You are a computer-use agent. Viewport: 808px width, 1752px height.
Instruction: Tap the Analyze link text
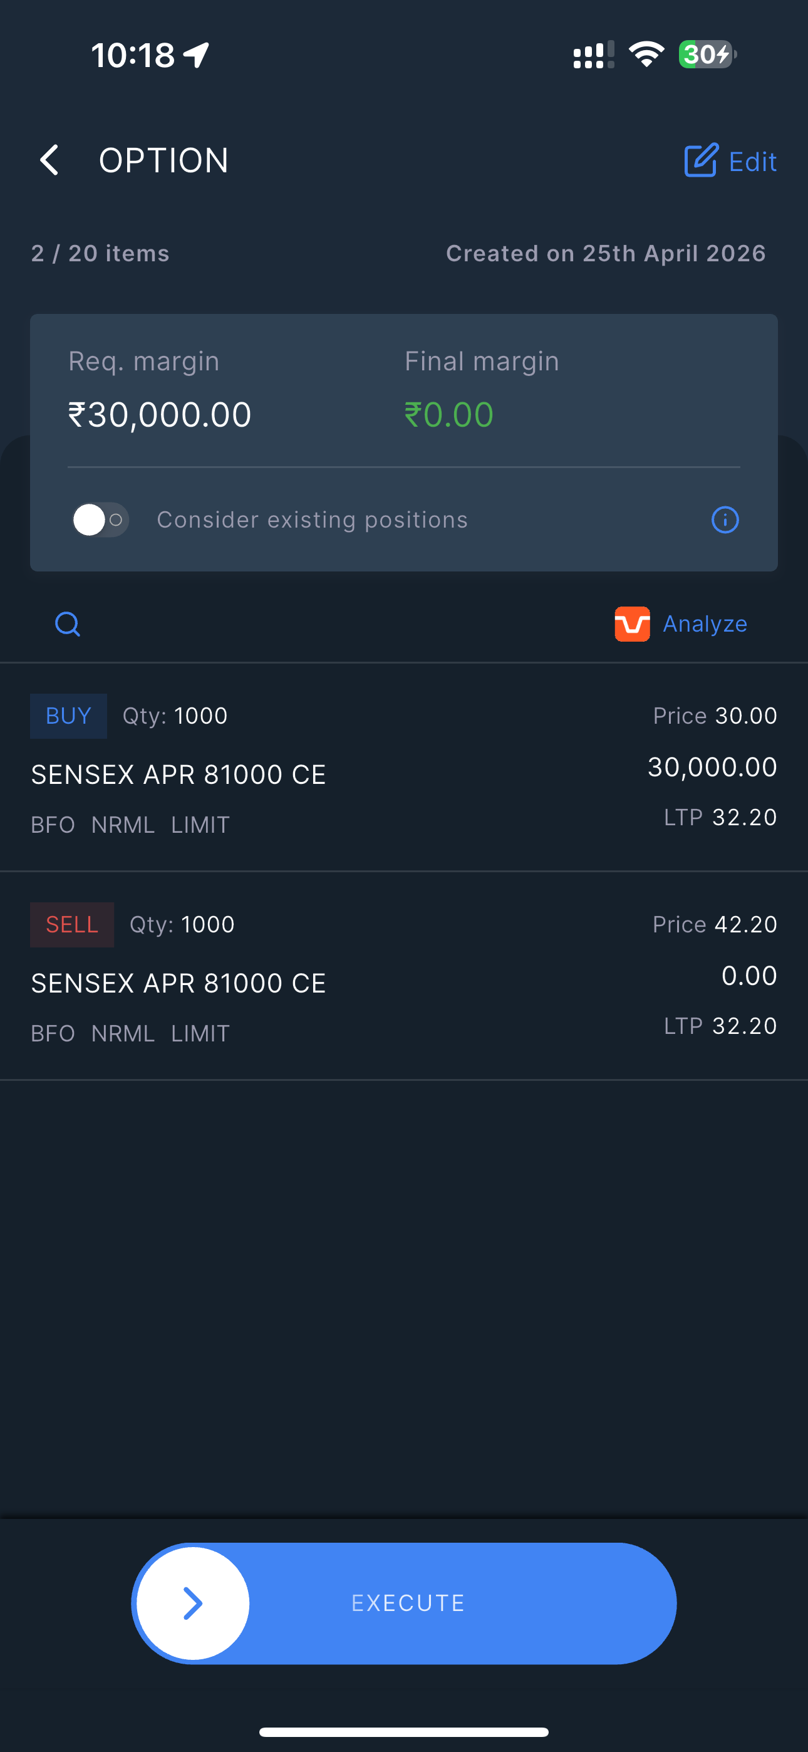(x=705, y=623)
